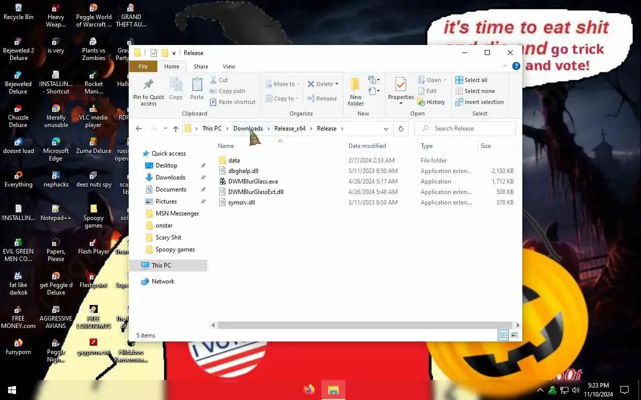
Task: Switch to Large icons view button
Action: [x=514, y=335]
